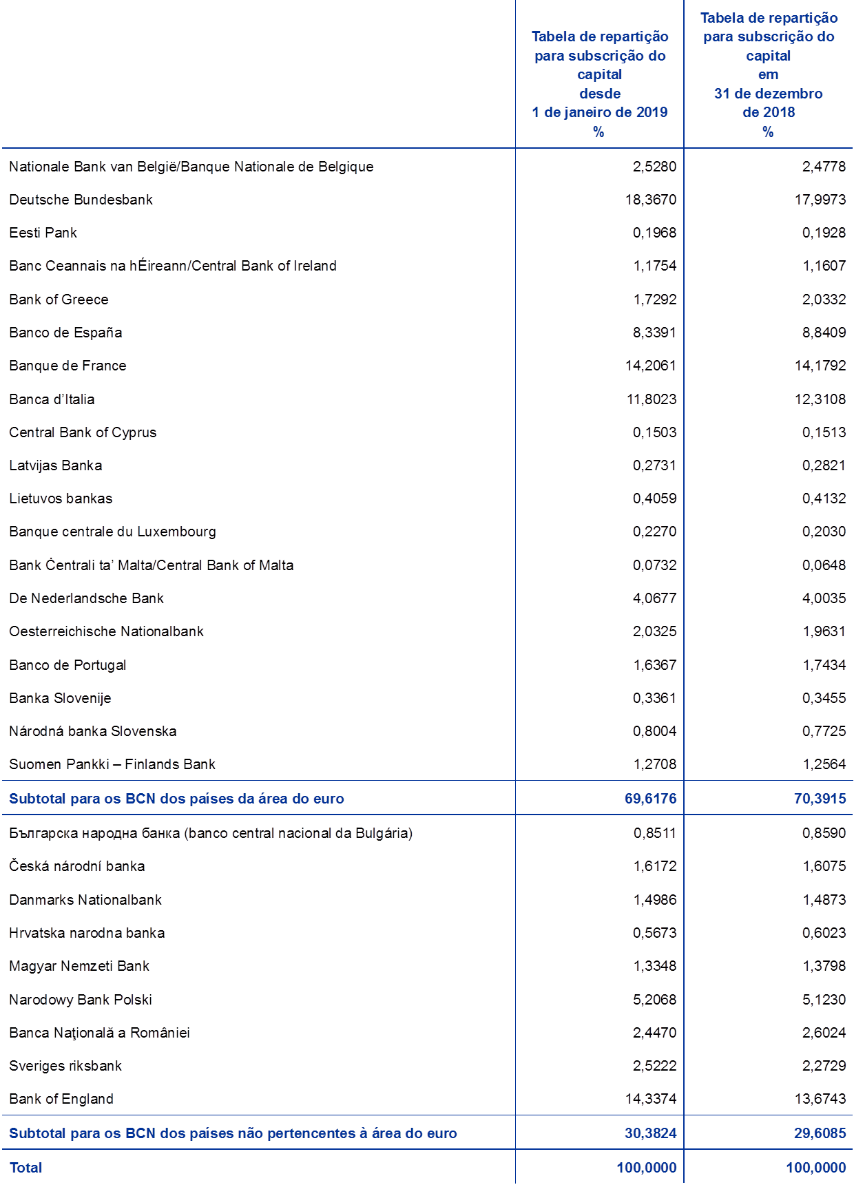This screenshot has height=1187, width=854.
Task: Click the De Nederlandsche Bank row label
Action: (86, 598)
